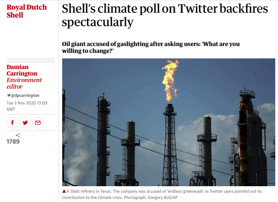The height and width of the screenshot is (202, 278).
Task: Share the article on Twitter
Action: click(25, 123)
